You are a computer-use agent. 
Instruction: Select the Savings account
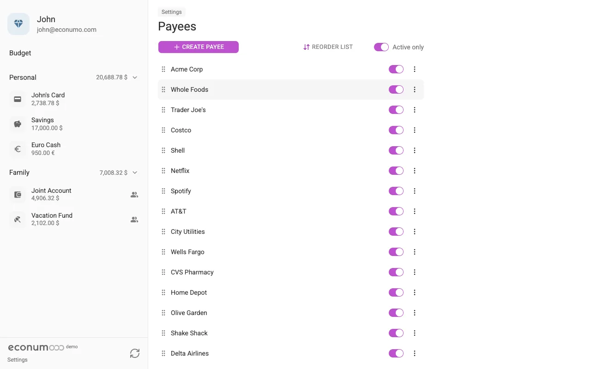click(74, 124)
